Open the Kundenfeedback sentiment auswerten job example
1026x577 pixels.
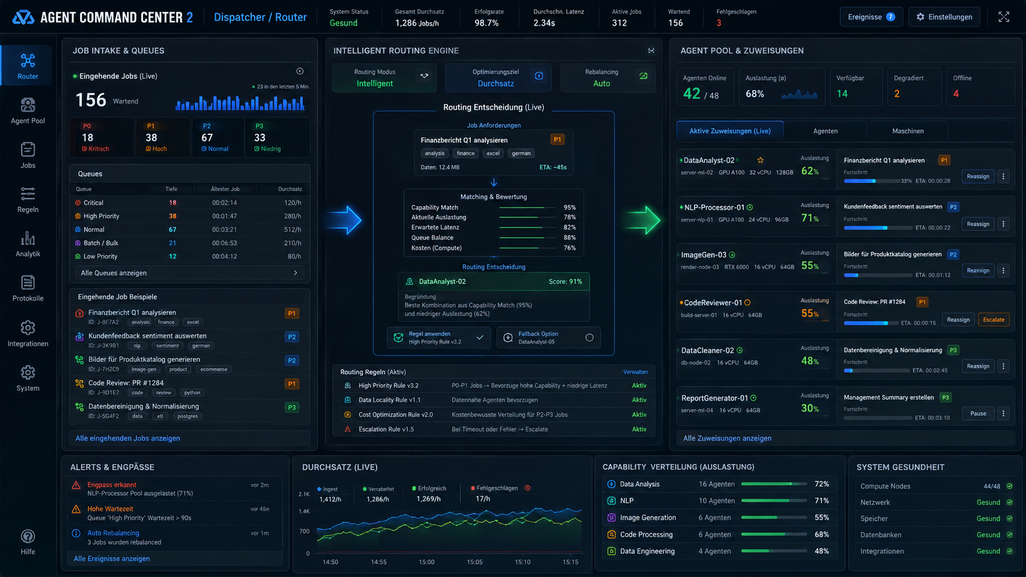click(189, 340)
